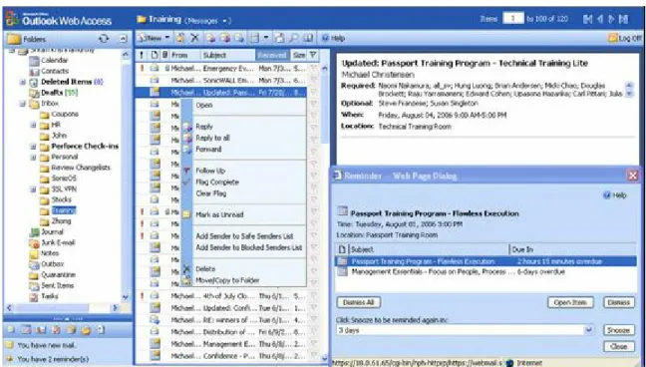The image size is (646, 367).
Task: Sort messages by the Received column
Action: (271, 55)
